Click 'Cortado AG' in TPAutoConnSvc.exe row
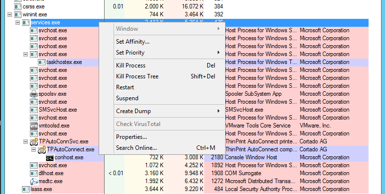This screenshot has width=385, height=194. tap(313, 141)
